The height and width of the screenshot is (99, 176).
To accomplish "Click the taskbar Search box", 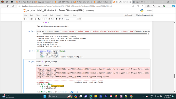I will (x=60, y=96).
